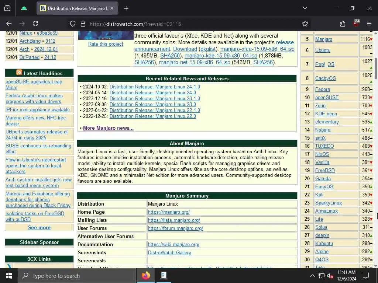
Task: Click the manjaro-kde-15.09-x86_64.iso link
Action: [x=221, y=56]
